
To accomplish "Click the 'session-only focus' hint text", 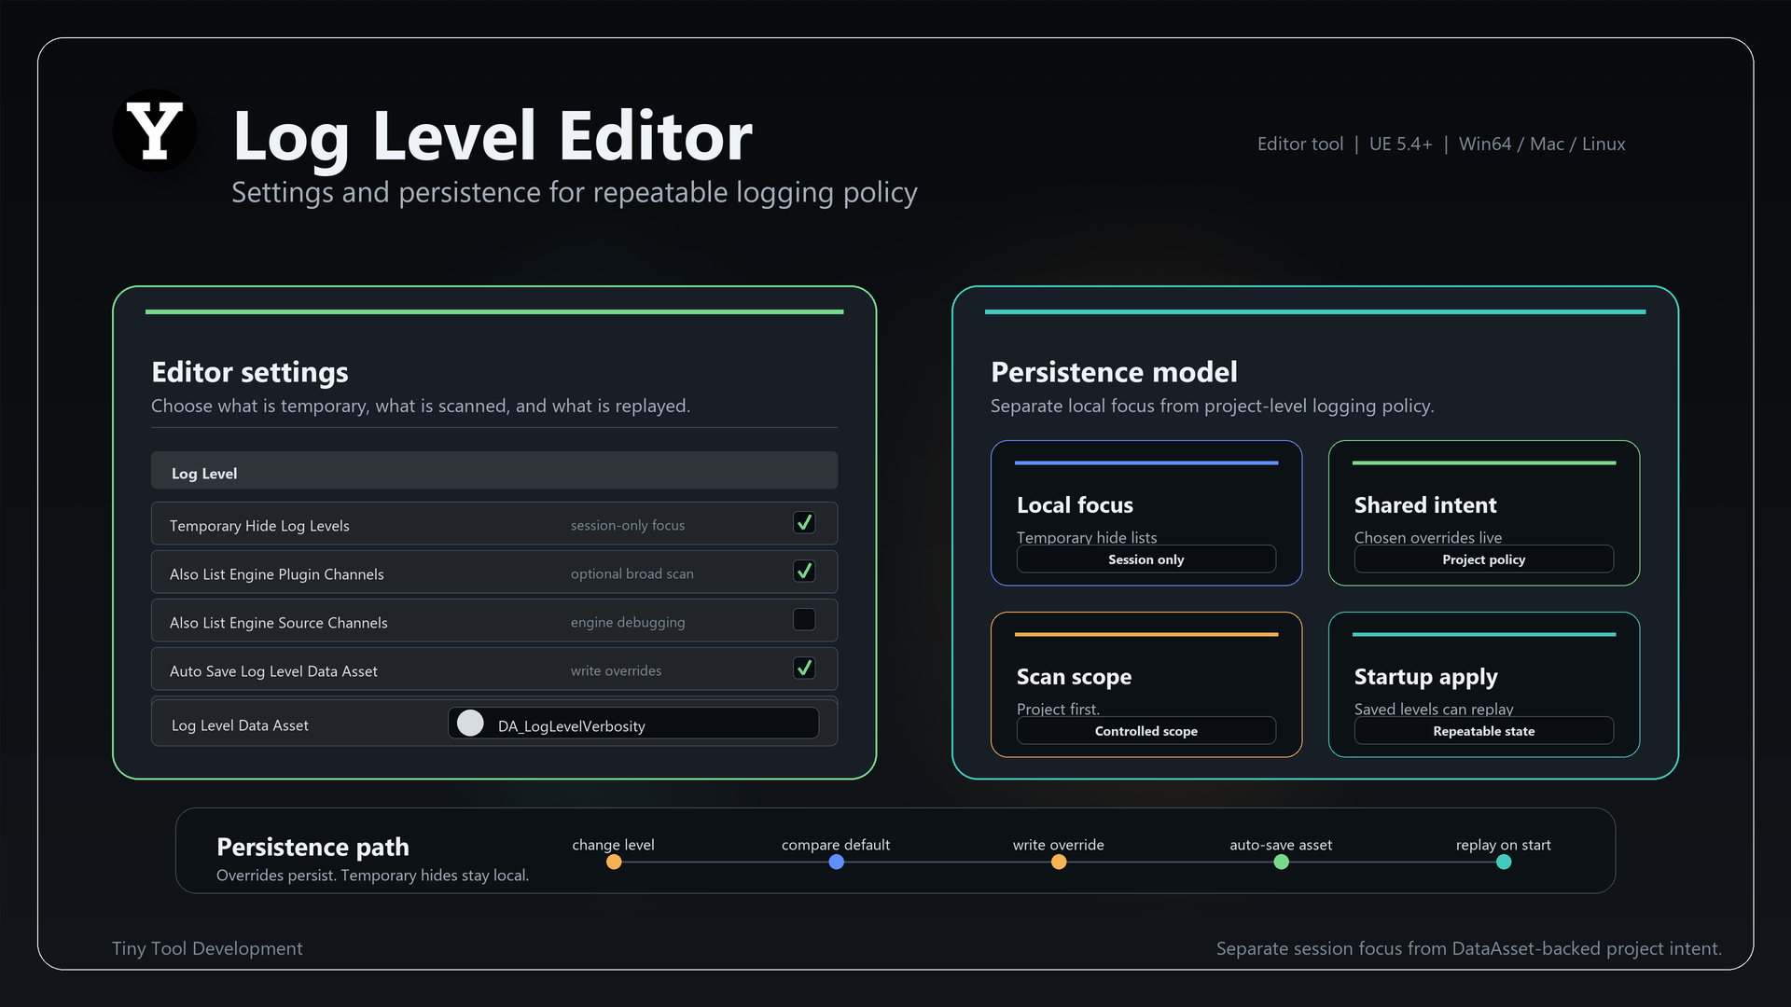I will pos(628,525).
